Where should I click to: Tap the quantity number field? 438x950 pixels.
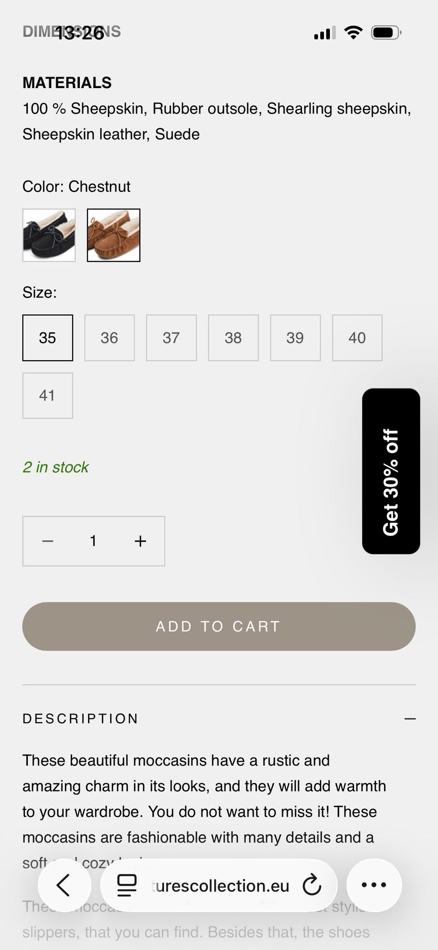click(x=94, y=541)
